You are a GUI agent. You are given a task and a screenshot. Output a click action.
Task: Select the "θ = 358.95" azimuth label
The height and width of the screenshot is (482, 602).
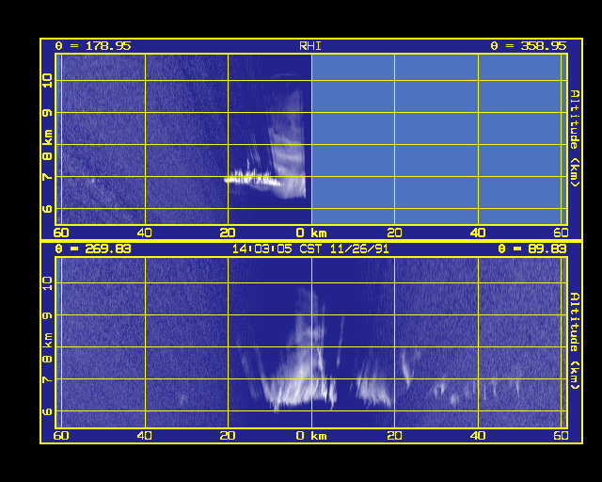(x=529, y=46)
